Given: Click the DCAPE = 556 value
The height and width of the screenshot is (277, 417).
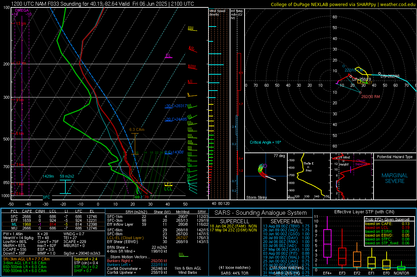Looking at the screenshot, I should coord(14,249).
